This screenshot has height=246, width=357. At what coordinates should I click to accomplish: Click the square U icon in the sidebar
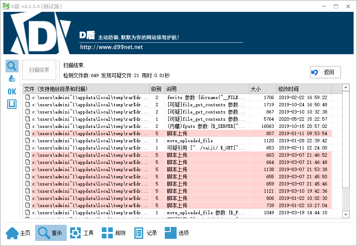click(11, 104)
